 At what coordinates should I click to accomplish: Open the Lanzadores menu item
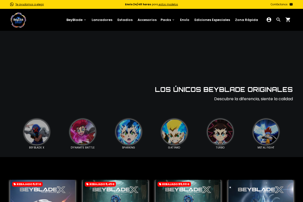pos(102,19)
